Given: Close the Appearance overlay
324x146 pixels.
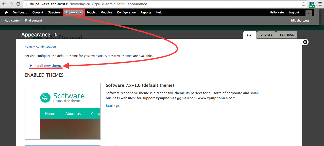Looking at the screenshot, I should 305,42.
